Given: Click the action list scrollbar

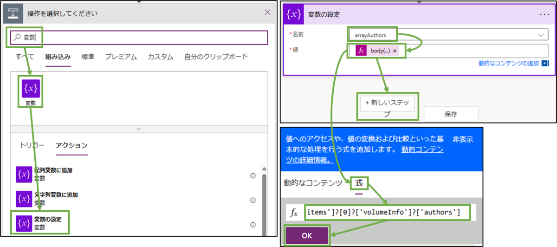Looking at the screenshot, I should [x=265, y=202].
